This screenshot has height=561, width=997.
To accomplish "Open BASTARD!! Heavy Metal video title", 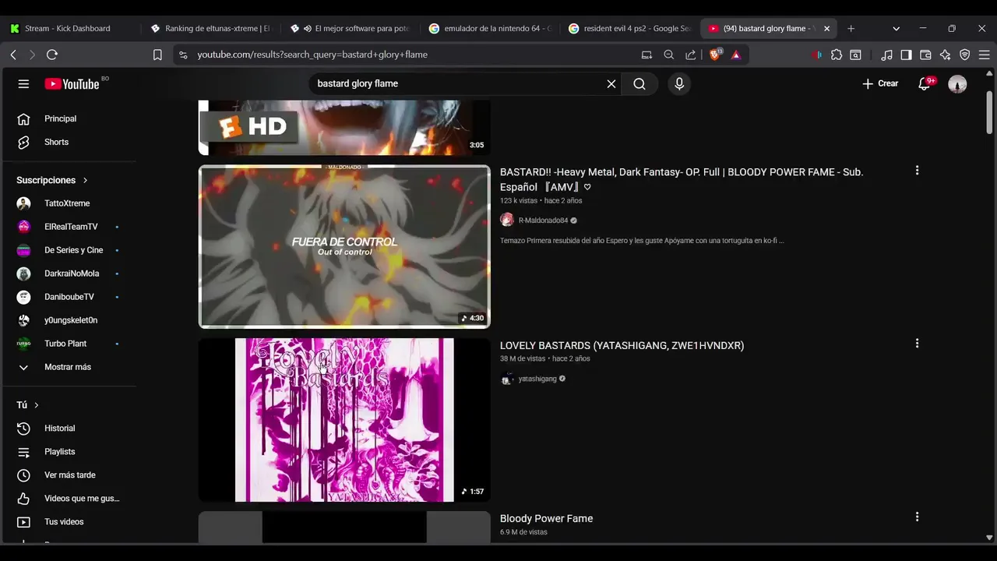I will (682, 179).
